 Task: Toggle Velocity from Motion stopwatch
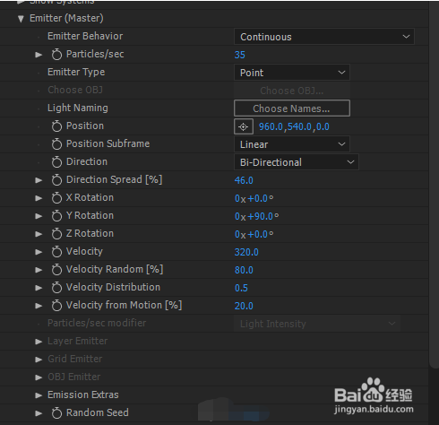(x=56, y=306)
